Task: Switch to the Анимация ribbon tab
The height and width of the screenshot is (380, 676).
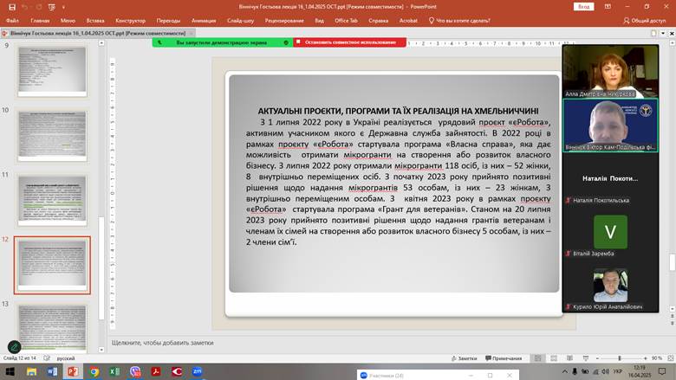Action: 204,20
